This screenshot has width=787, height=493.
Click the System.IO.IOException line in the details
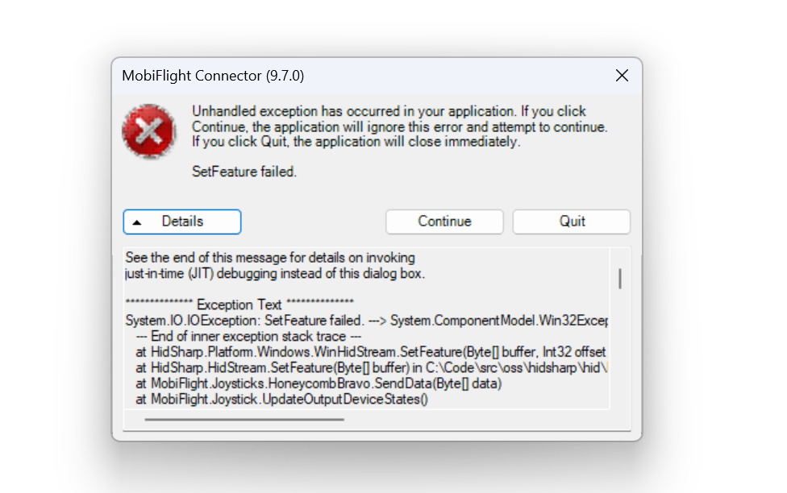pyautogui.click(x=323, y=320)
